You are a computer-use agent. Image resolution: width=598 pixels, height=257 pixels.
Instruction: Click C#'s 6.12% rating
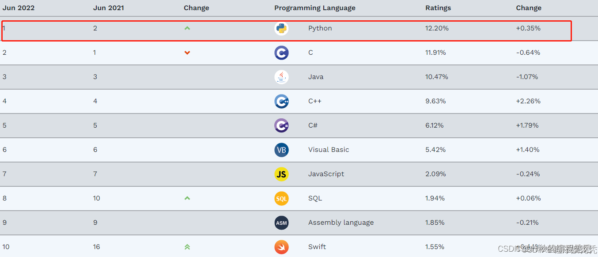point(435,125)
